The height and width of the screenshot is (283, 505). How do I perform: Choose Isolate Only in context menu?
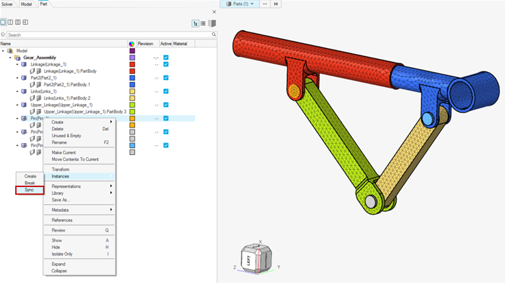(x=79, y=254)
